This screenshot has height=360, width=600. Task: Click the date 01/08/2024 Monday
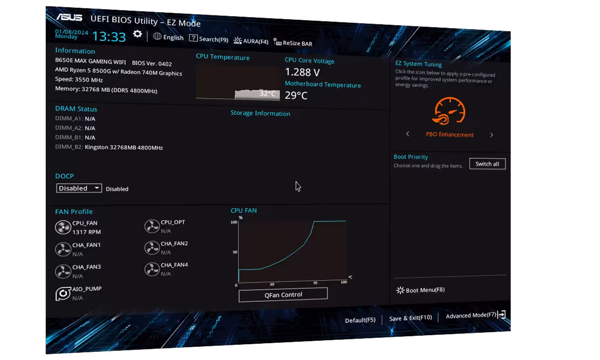[72, 34]
